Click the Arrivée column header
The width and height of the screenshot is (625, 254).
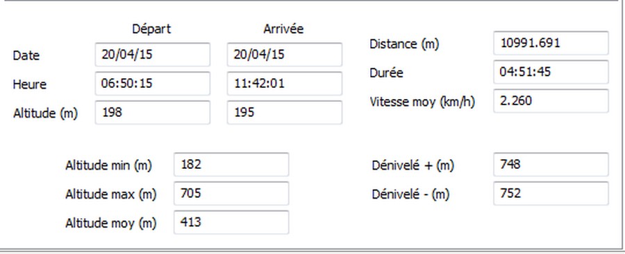(x=283, y=29)
